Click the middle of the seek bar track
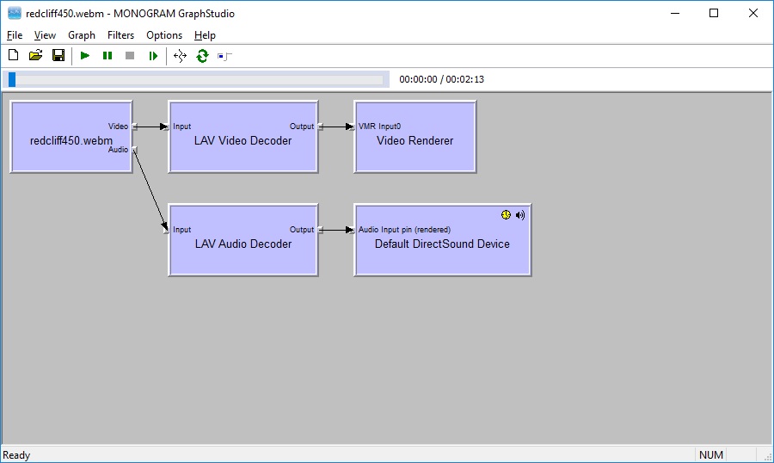The image size is (774, 463). 196,79
